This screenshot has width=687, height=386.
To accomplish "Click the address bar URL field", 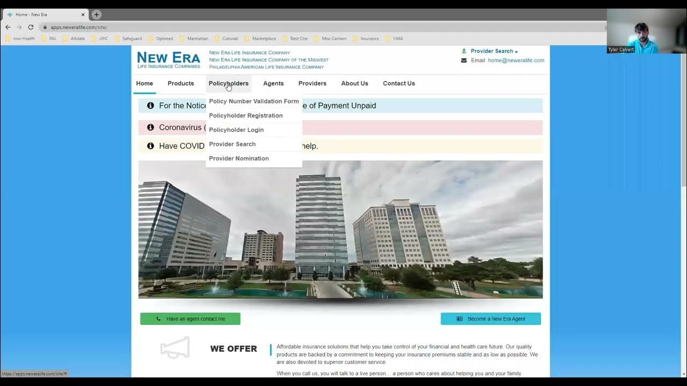I will 322,27.
